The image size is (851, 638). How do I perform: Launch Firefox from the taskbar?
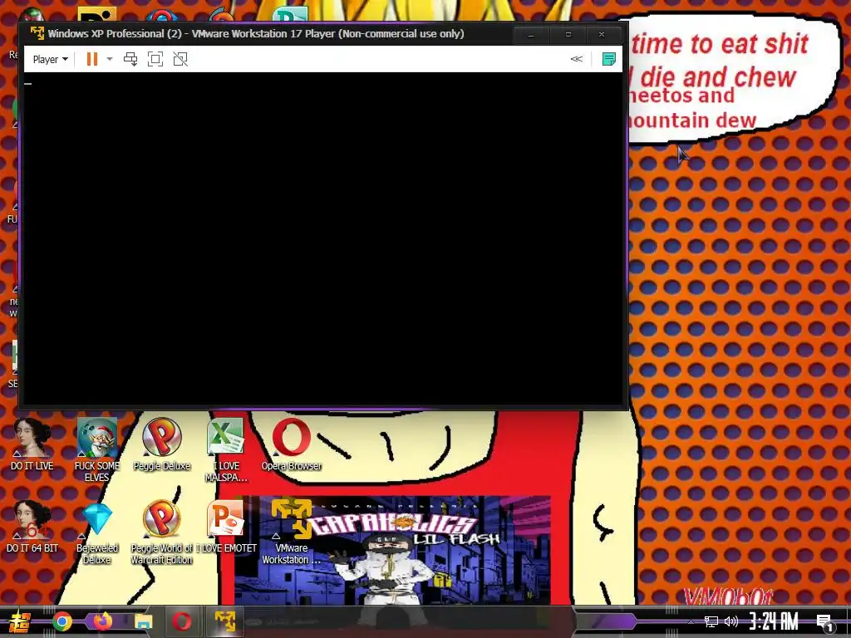pyautogui.click(x=102, y=621)
